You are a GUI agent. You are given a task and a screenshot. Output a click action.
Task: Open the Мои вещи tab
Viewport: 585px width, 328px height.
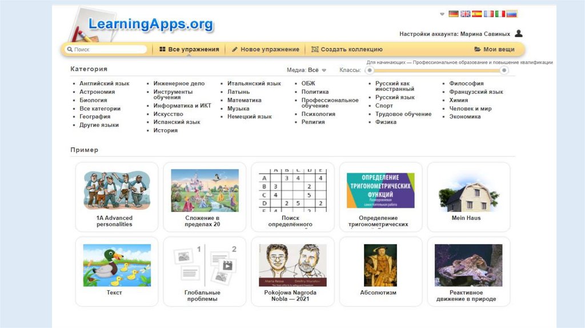(x=494, y=49)
